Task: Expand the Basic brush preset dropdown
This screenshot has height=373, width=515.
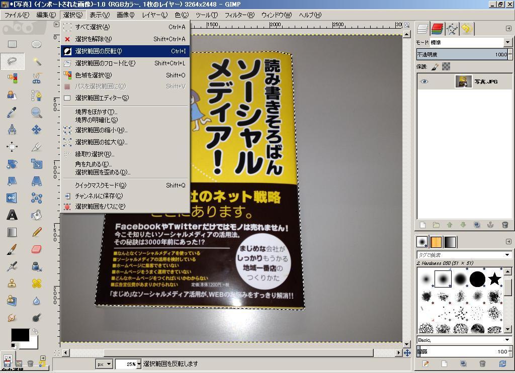Action: point(507,340)
